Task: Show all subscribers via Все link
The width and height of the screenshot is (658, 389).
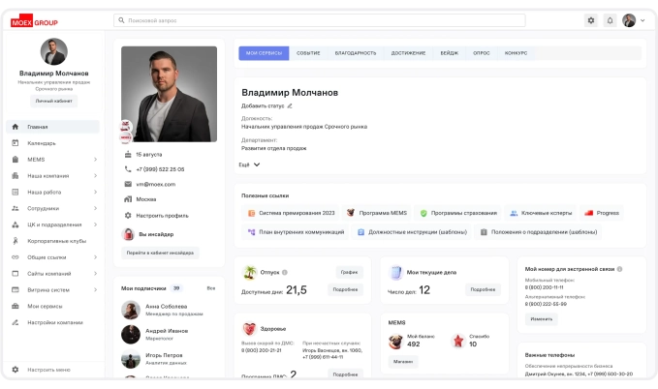Action: pyautogui.click(x=211, y=288)
